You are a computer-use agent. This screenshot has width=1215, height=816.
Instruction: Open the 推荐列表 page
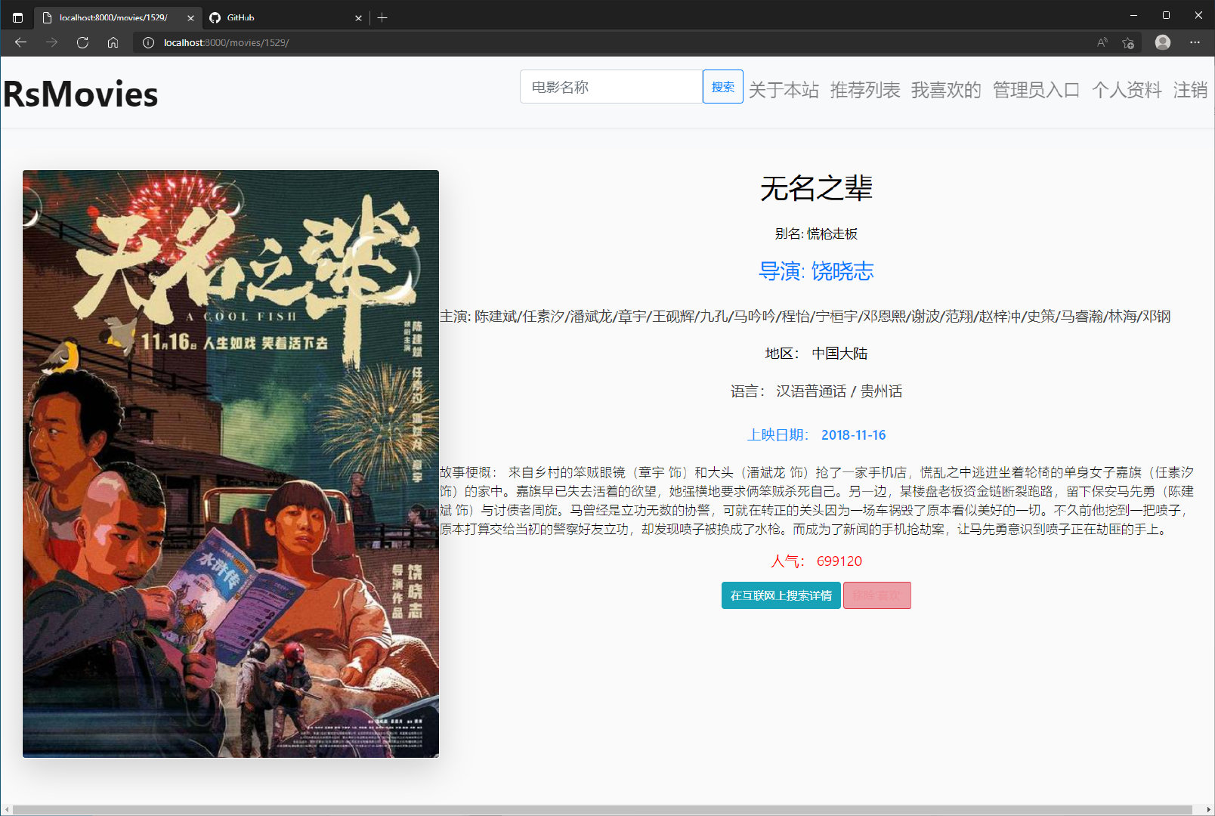click(x=865, y=90)
